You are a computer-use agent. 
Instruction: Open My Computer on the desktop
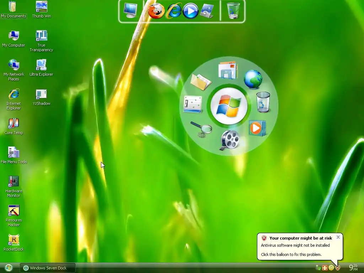coord(14,39)
